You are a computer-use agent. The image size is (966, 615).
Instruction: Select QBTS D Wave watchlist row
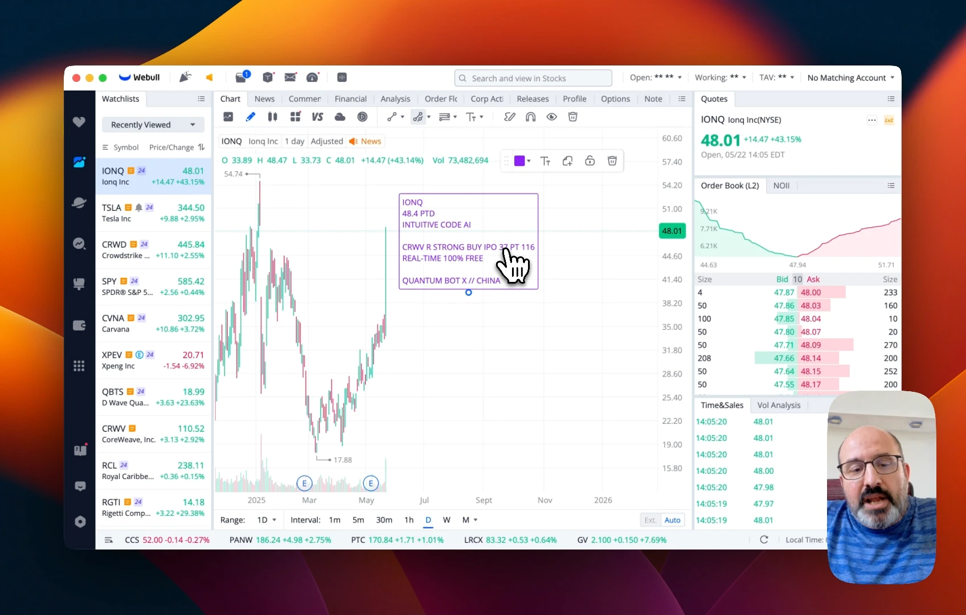[x=153, y=397]
